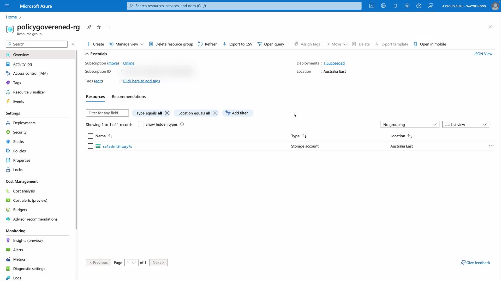Switch to the Recommendations tab
Viewport: 501px width, 281px height.
pyautogui.click(x=129, y=97)
